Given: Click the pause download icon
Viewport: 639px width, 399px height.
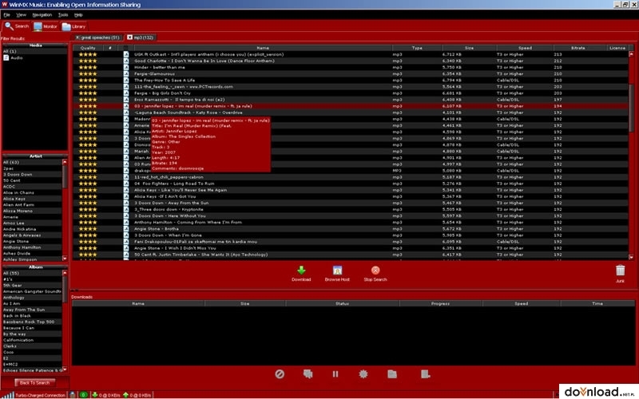Looking at the screenshot, I should point(335,373).
